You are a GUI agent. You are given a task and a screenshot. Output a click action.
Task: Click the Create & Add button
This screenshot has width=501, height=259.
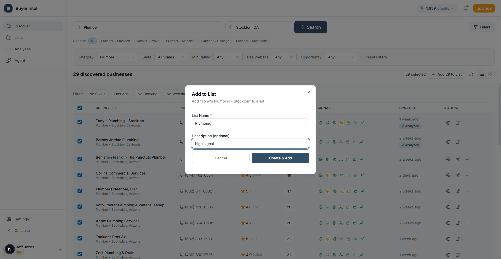tap(280, 158)
